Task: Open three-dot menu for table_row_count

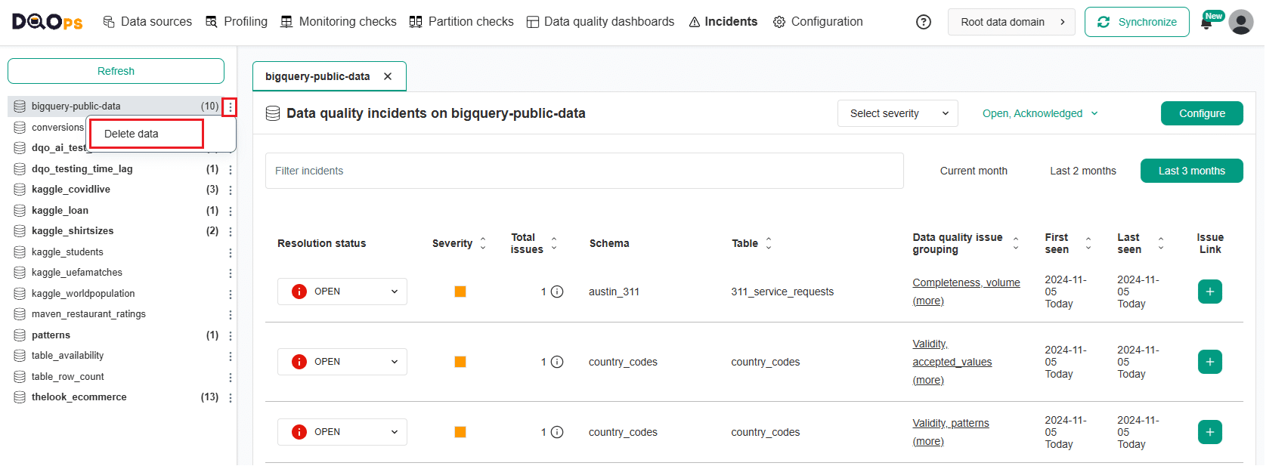Action: pos(231,377)
